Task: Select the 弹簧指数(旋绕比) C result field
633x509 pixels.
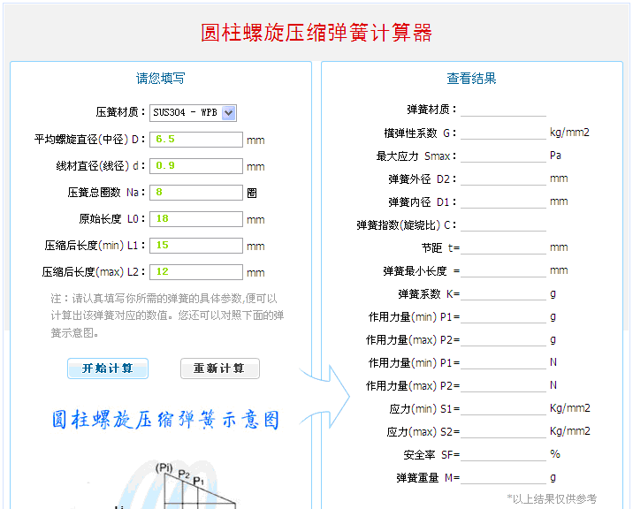Action: tap(503, 224)
